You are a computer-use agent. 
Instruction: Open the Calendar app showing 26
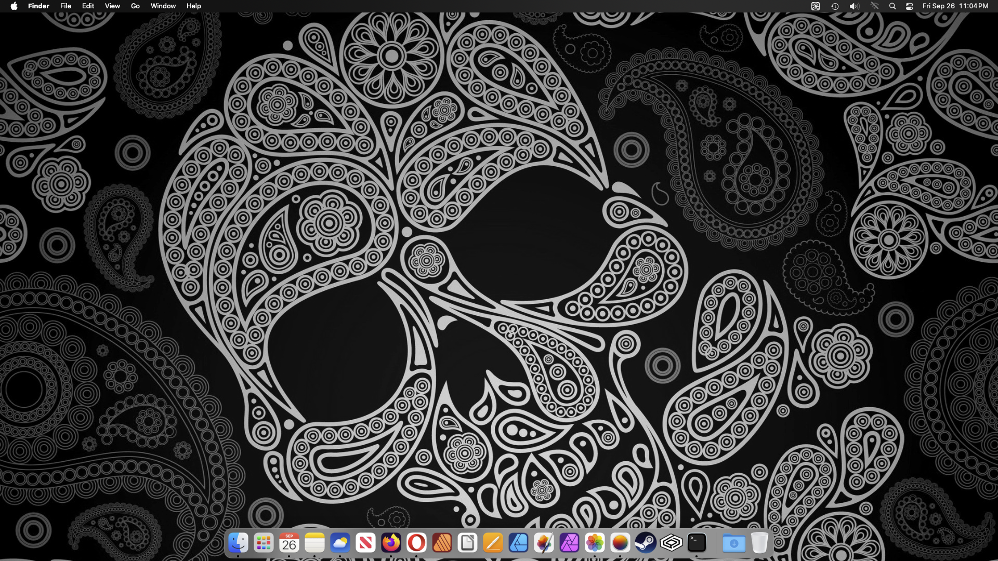click(x=289, y=543)
